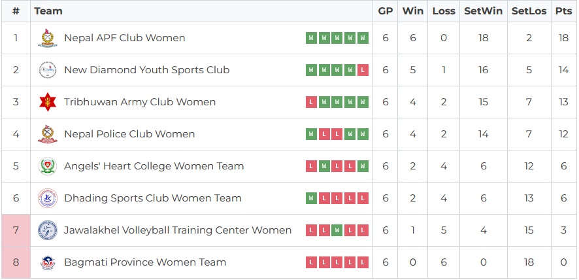Screen dimensions: 579x280
Task: Open Nepal APF Club Women team page
Action: pyautogui.click(x=124, y=38)
